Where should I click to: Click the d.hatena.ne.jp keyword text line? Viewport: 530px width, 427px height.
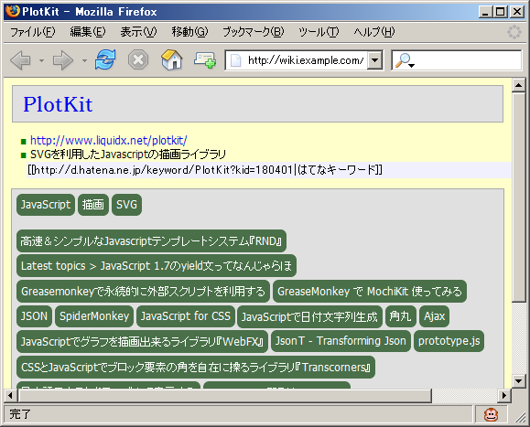(x=205, y=169)
